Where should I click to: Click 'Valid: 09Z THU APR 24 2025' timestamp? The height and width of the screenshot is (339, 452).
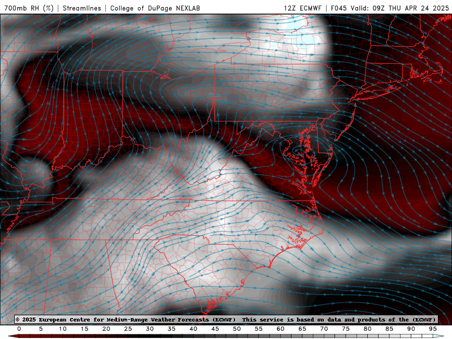(x=400, y=8)
